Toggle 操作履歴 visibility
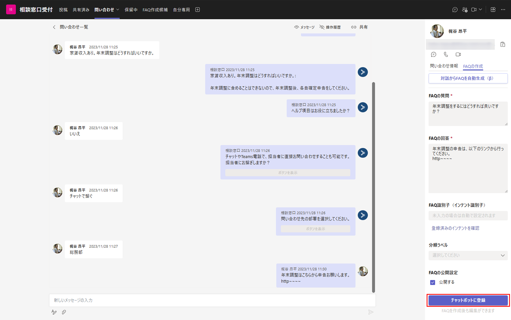This screenshot has height=320, width=511. 330,27
